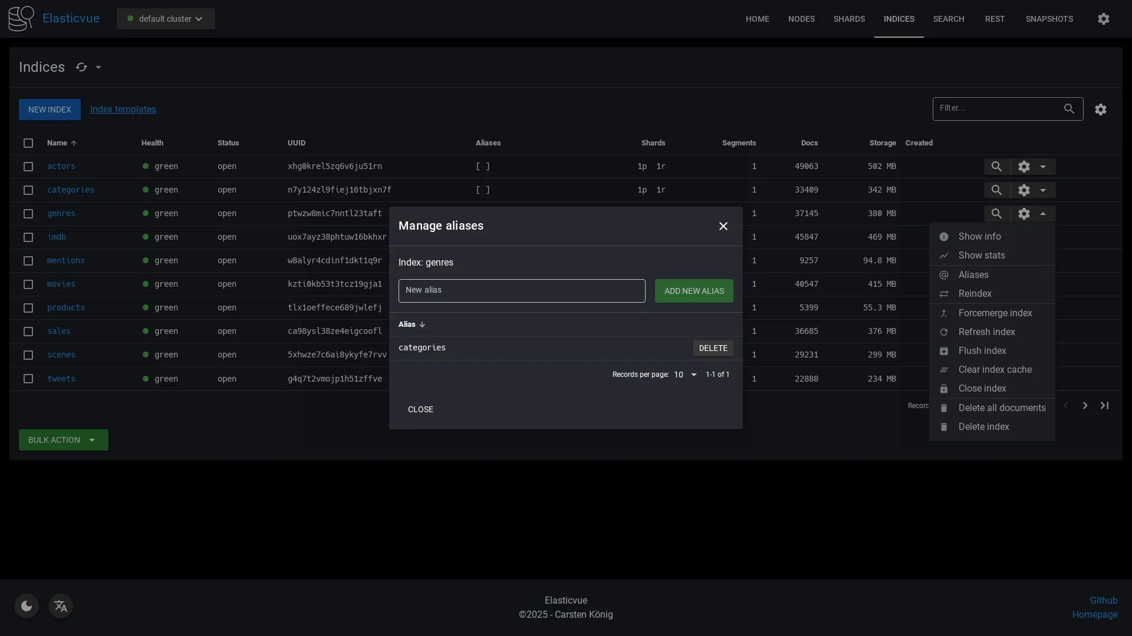1132x636 pixels.
Task: Open the table column settings gear near Filter
Action: pyautogui.click(x=1101, y=109)
